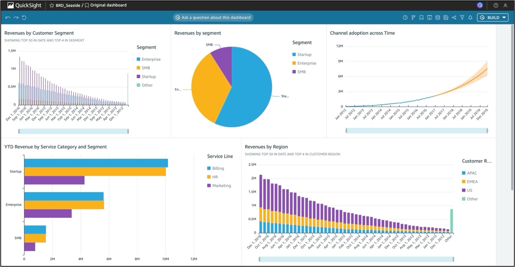Screen dimensions: 515x267
Task: Click the range slider under Revenues by Region
Action: (x=356, y=259)
